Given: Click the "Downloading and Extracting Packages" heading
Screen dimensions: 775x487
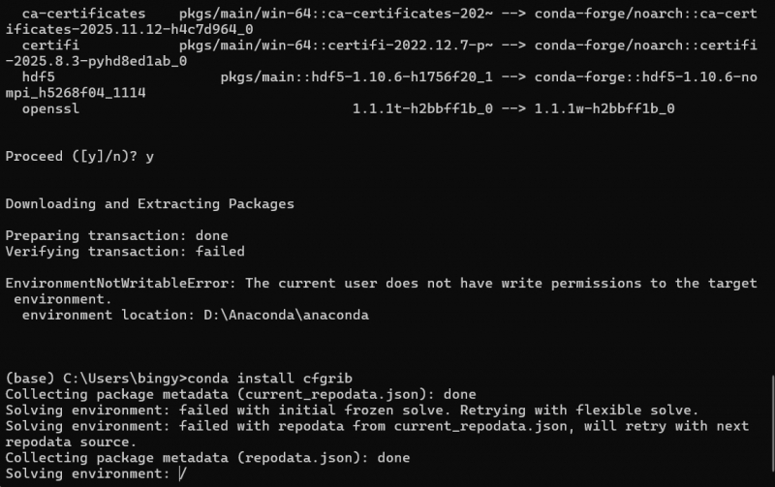Looking at the screenshot, I should coord(150,203).
